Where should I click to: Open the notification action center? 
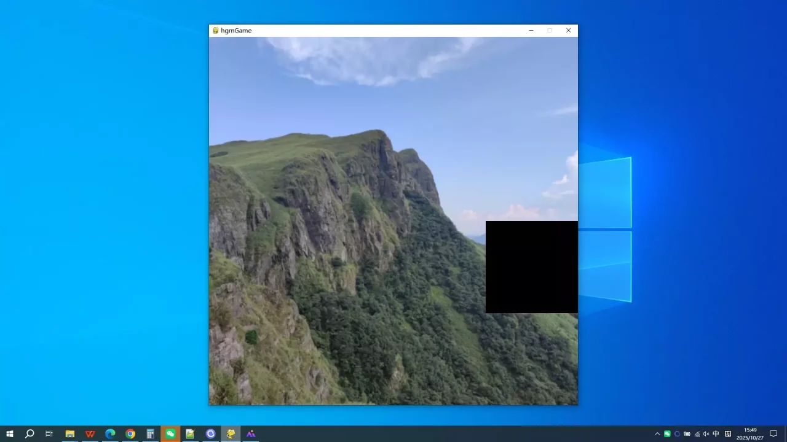tap(773, 434)
